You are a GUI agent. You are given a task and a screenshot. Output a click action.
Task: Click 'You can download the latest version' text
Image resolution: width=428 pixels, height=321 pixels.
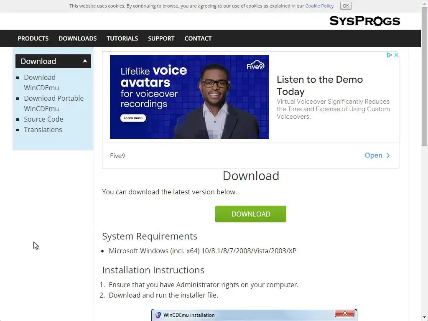[170, 192]
